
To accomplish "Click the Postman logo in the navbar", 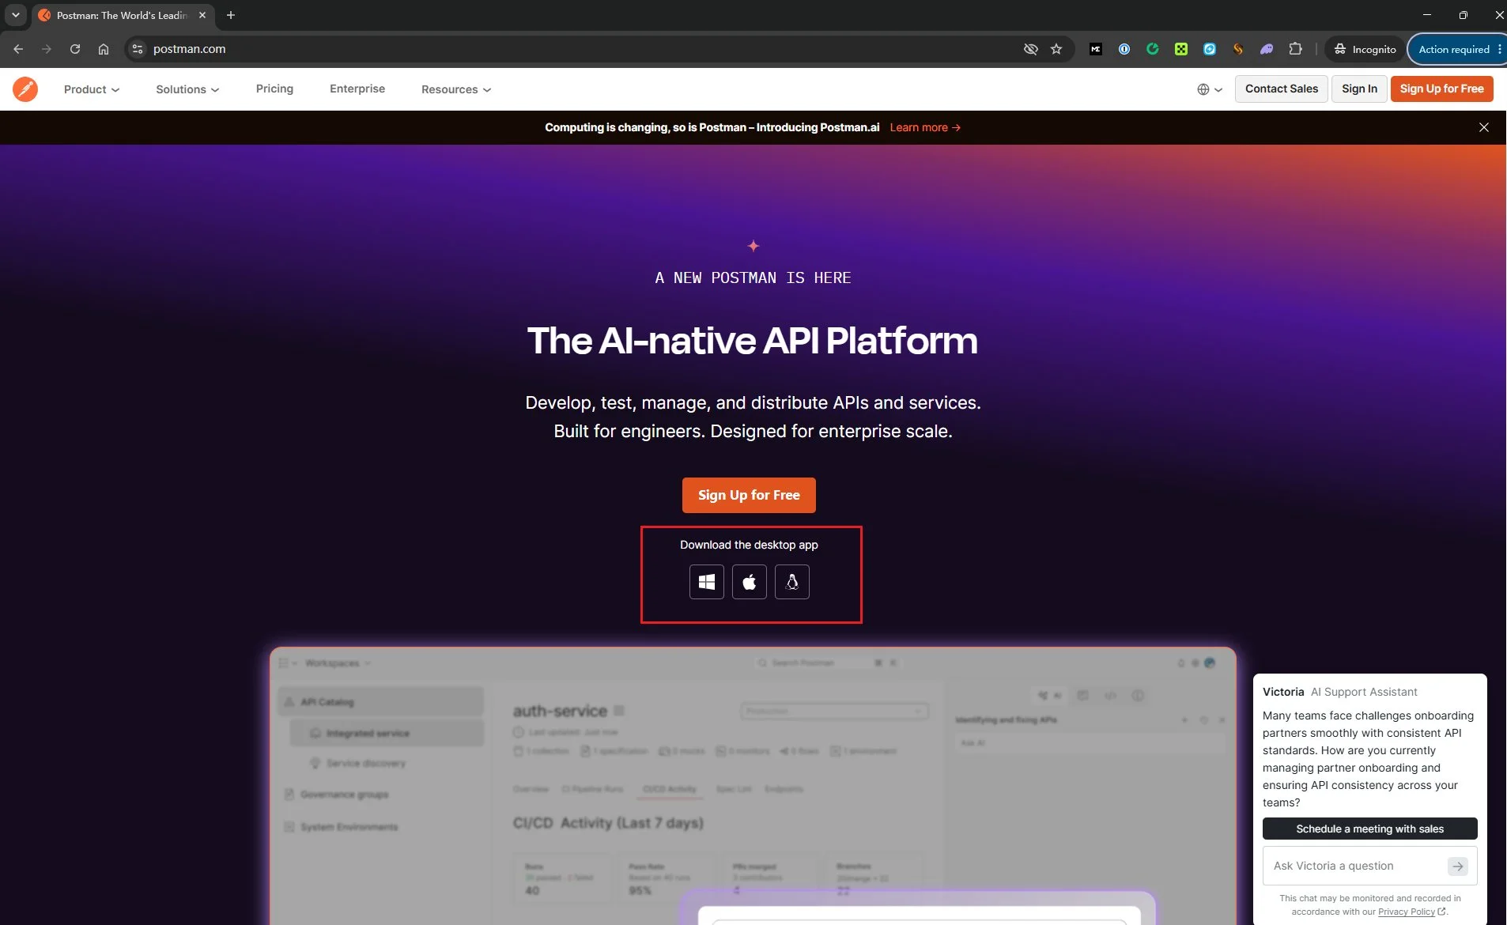I will tap(25, 89).
